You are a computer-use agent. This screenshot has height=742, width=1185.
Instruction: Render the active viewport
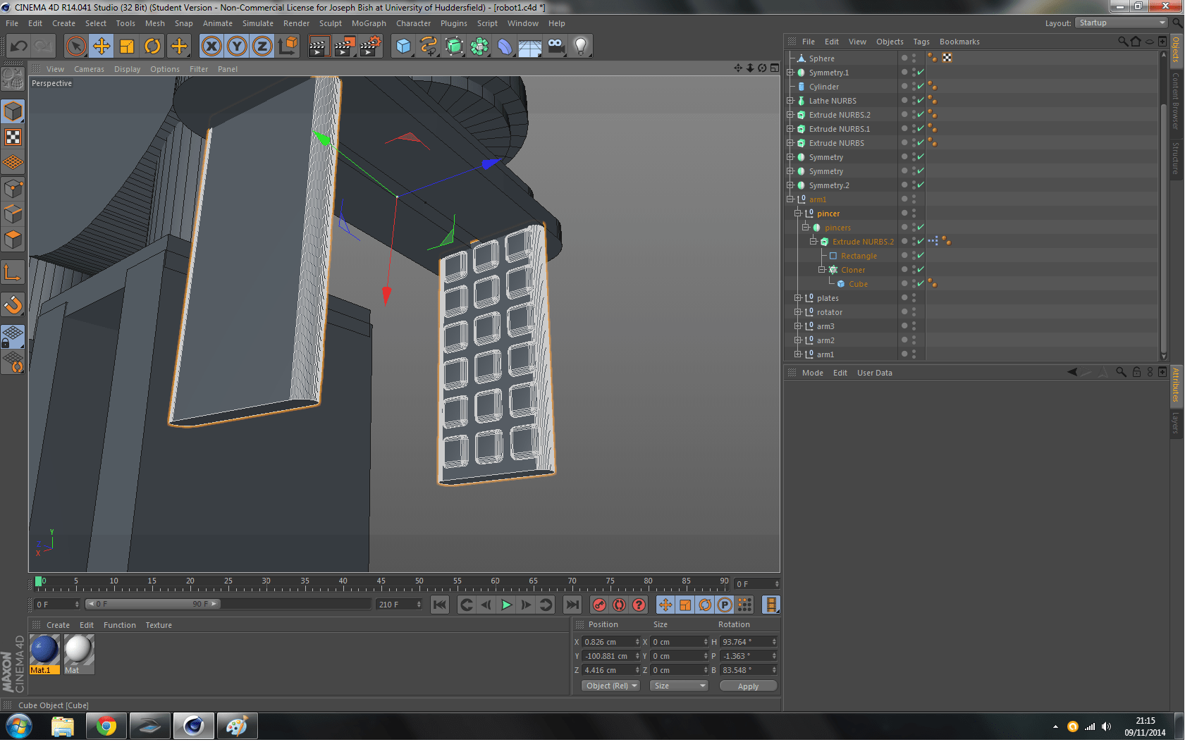(x=318, y=46)
